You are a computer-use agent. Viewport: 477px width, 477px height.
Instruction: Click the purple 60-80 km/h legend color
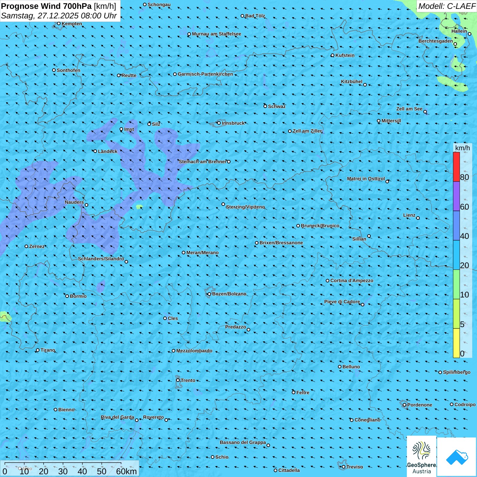point(456,196)
